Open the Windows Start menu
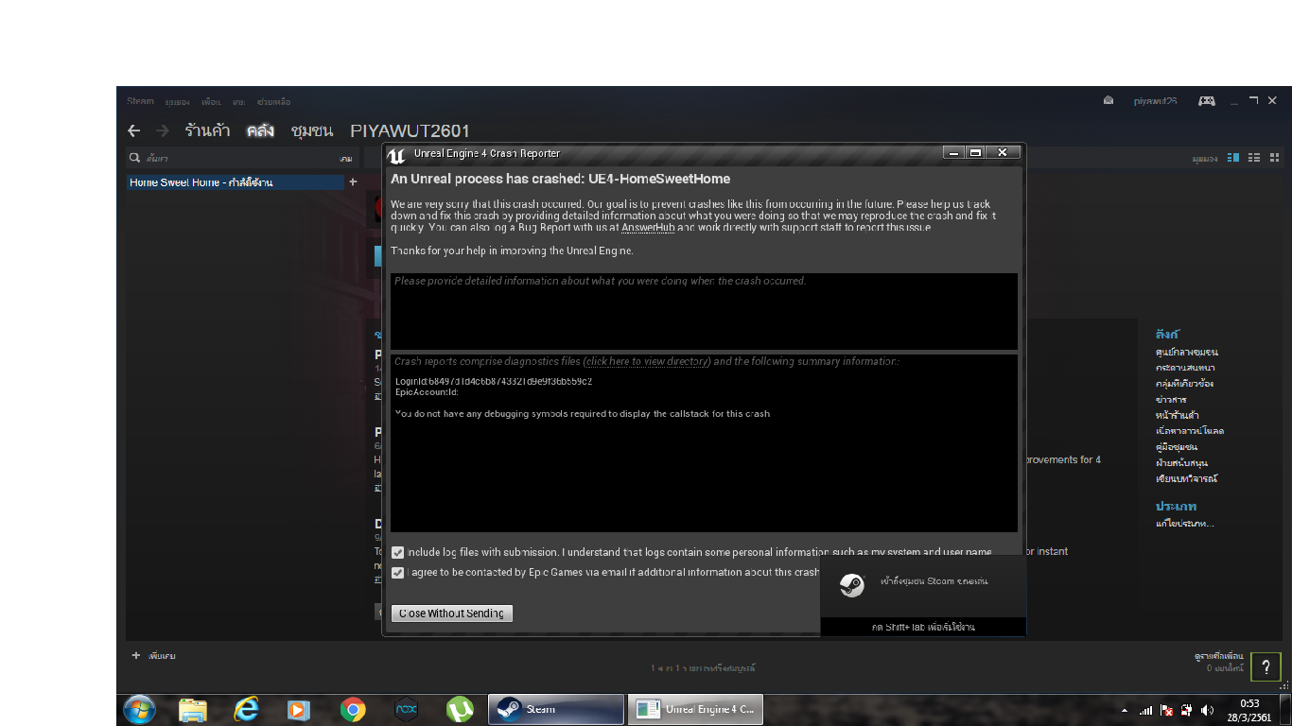This screenshot has height=726, width=1292. pos(139,710)
